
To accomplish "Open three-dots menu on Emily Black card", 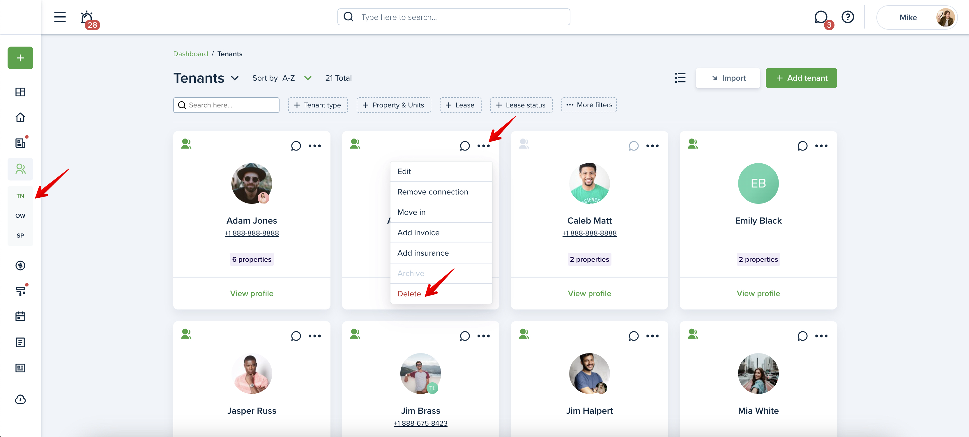I will click(821, 146).
